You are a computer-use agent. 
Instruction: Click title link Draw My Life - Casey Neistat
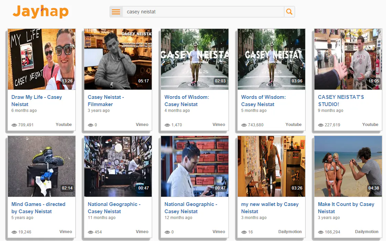(x=37, y=101)
